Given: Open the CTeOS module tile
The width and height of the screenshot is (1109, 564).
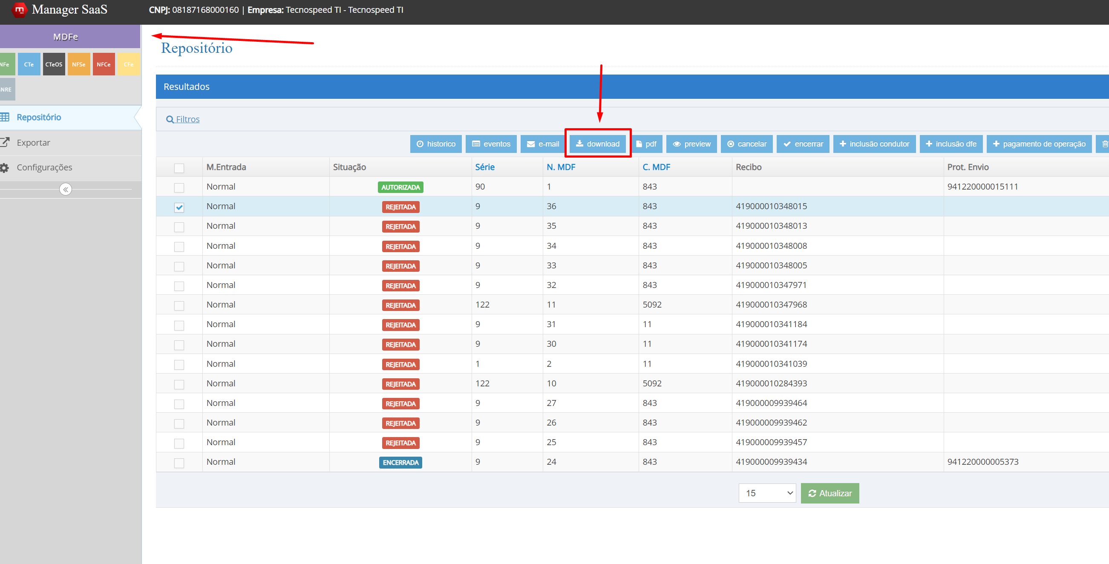Looking at the screenshot, I should (54, 64).
